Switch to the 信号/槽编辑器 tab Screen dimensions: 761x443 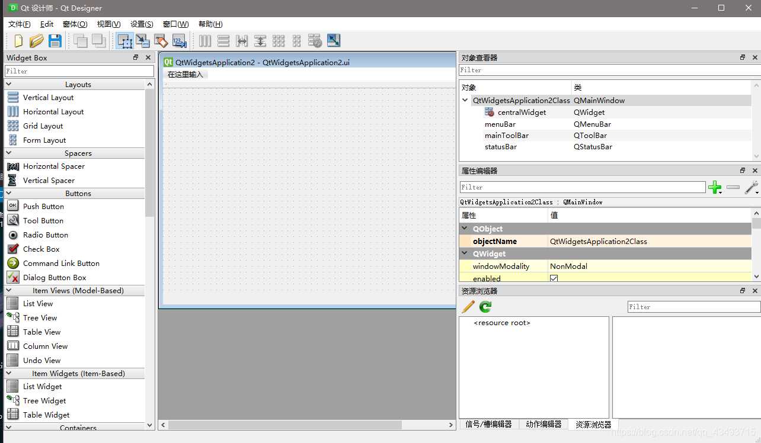tap(489, 424)
